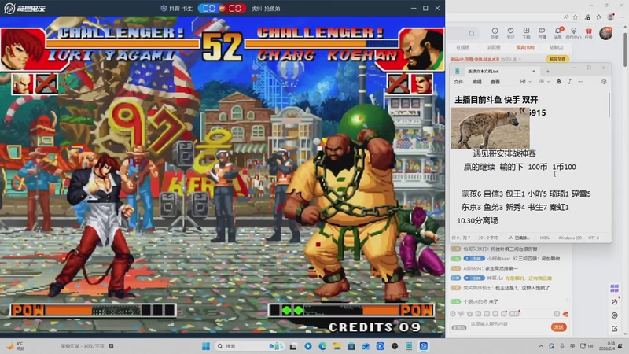
Task: Apply italic formatting in Notepad
Action: [x=569, y=82]
